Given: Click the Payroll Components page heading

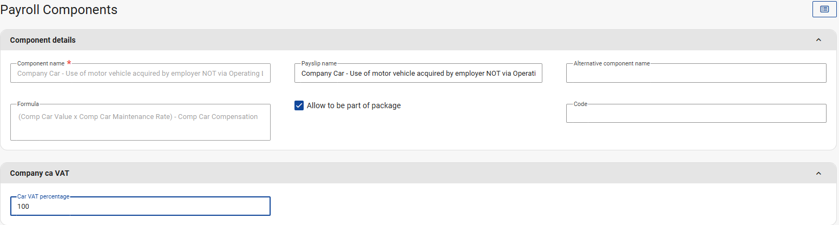Looking at the screenshot, I should 58,9.
